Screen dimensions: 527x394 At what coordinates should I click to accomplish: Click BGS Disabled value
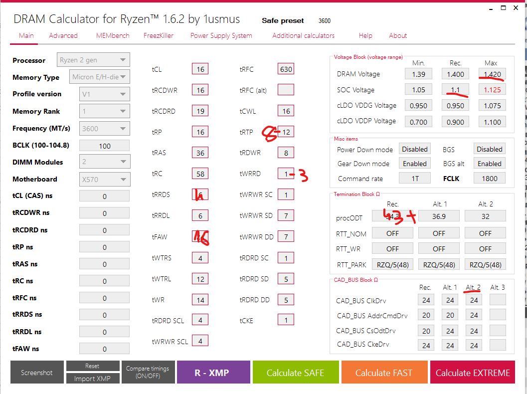(x=490, y=149)
